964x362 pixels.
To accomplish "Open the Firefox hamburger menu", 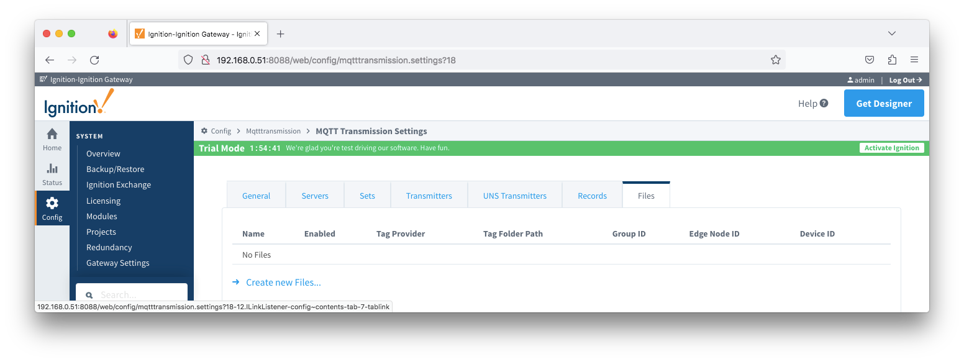I will coord(914,60).
